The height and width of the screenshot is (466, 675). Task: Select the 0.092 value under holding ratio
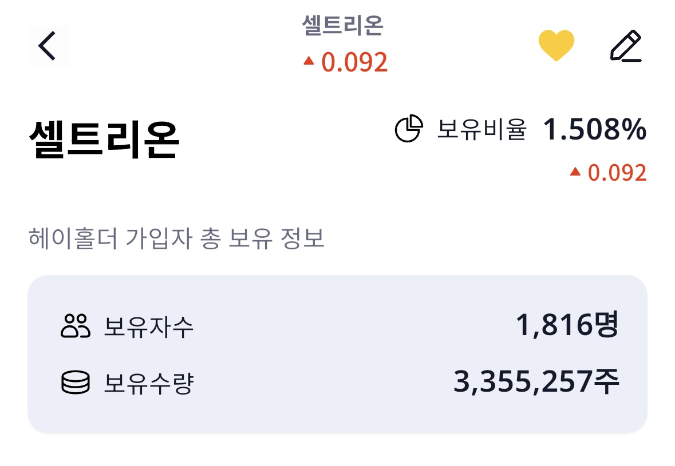[617, 173]
